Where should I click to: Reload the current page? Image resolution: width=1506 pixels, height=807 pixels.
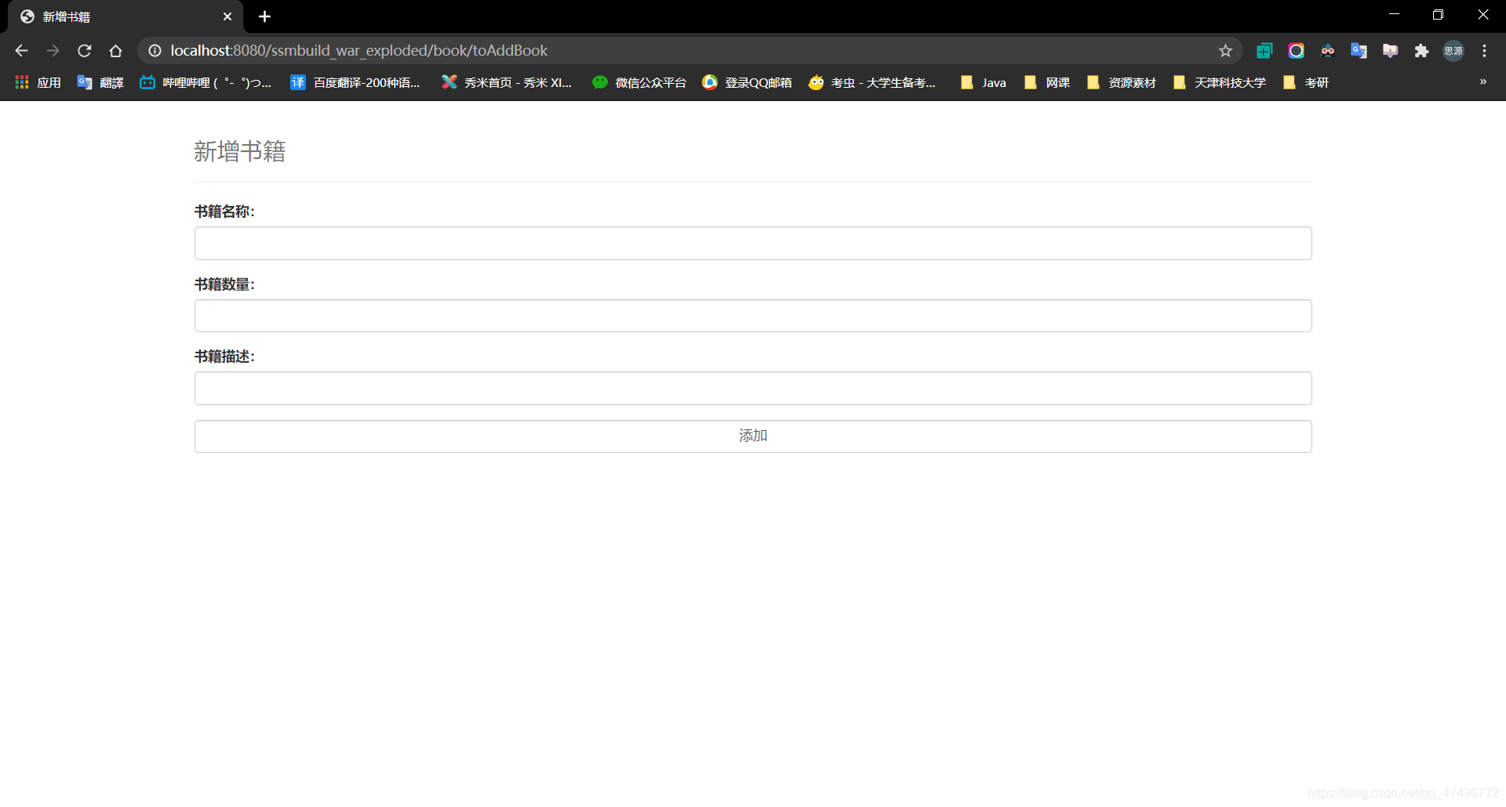[x=85, y=51]
